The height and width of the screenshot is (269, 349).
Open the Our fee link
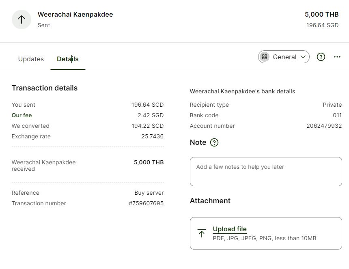(x=22, y=115)
